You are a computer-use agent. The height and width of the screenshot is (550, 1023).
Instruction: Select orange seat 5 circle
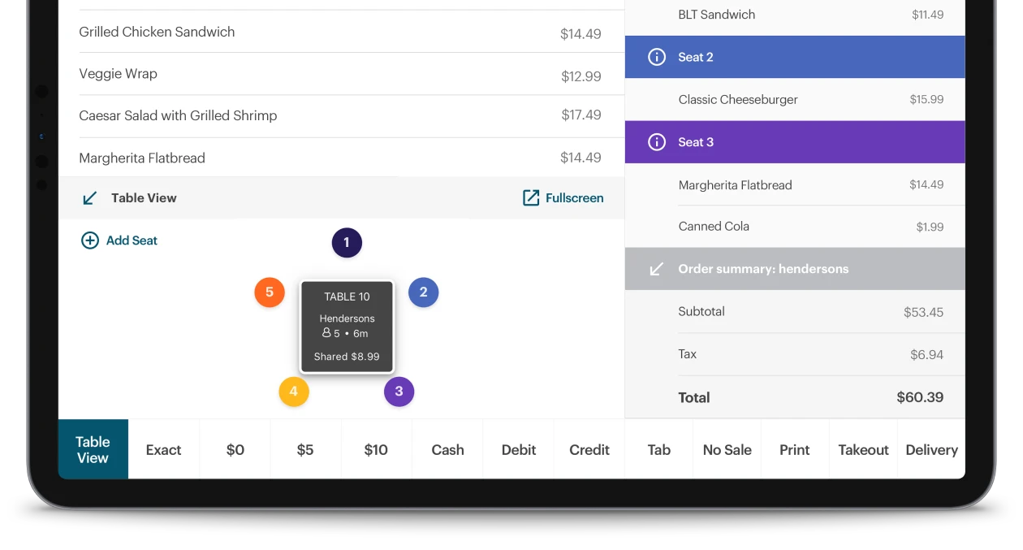coord(270,292)
